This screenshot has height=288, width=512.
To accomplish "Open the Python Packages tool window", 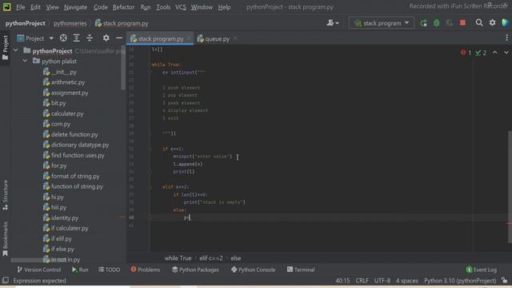I will [x=195, y=270].
